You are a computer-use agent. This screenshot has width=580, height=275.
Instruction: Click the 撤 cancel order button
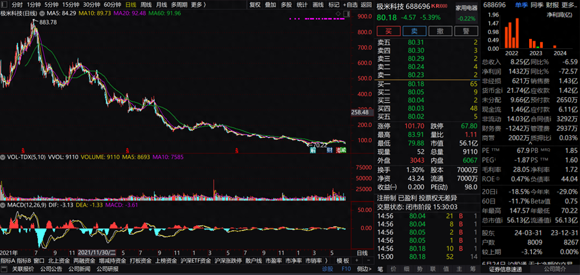point(440,31)
